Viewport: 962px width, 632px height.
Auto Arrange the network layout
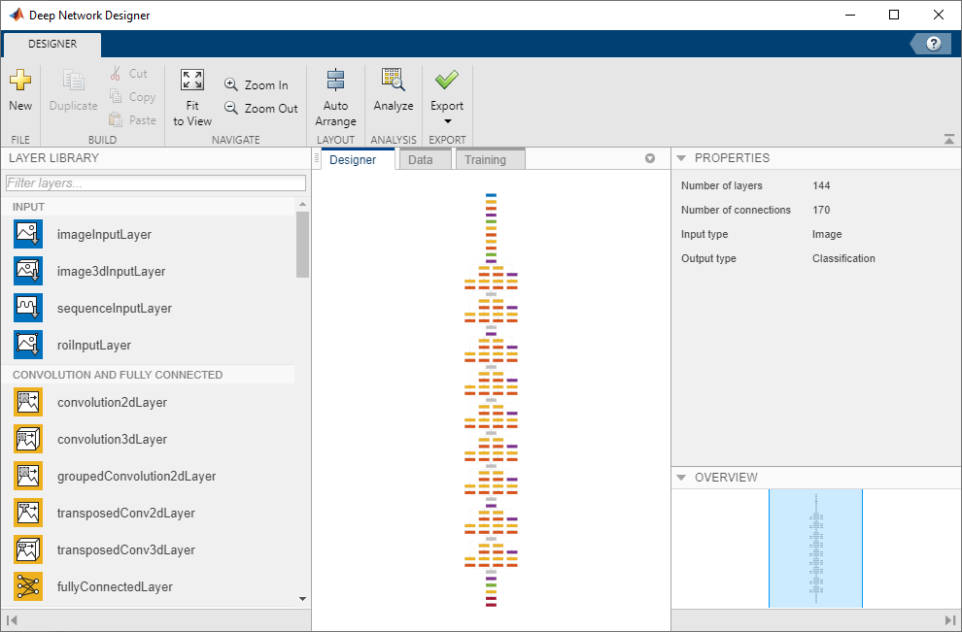(x=335, y=98)
